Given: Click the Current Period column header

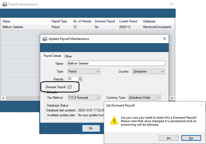Looking at the screenshot, I should click(129, 21).
